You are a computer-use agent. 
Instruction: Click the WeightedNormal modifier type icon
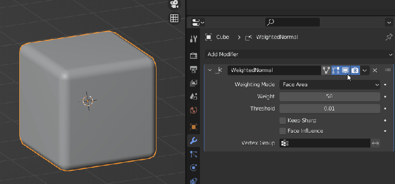click(x=219, y=70)
